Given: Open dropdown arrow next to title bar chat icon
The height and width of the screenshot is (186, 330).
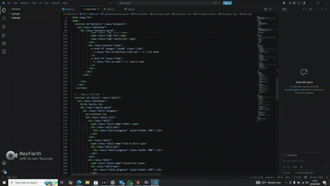Looking at the screenshot, I should click(x=219, y=3).
